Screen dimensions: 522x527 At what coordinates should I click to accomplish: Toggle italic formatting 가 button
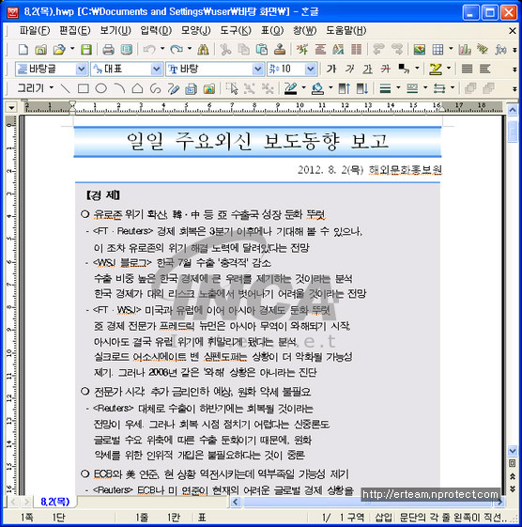click(349, 70)
